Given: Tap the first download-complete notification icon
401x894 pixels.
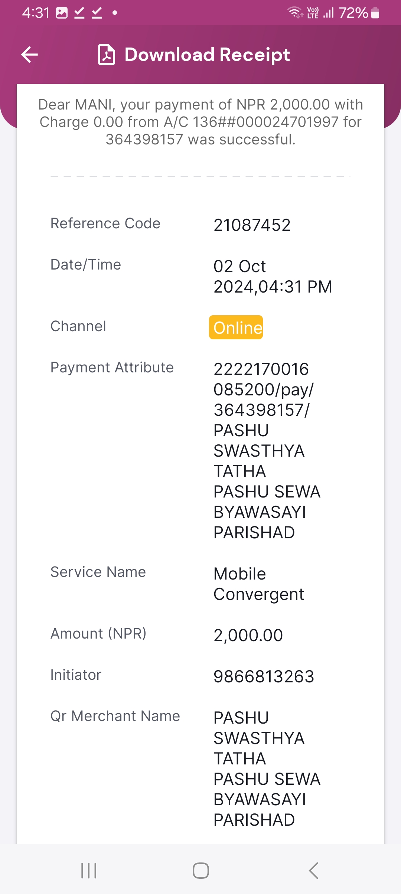Looking at the screenshot, I should coord(79,13).
